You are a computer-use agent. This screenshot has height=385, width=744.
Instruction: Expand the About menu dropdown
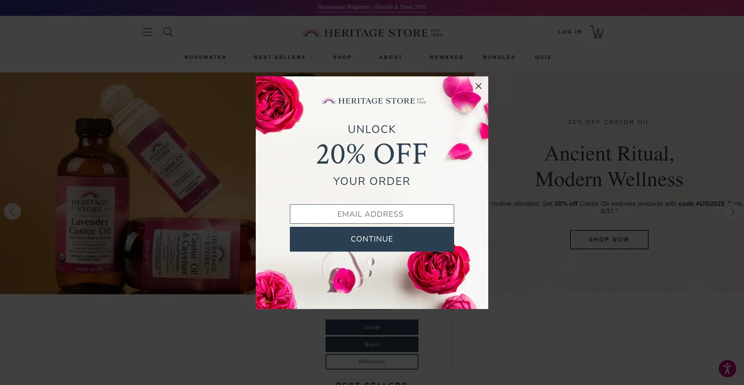click(394, 57)
